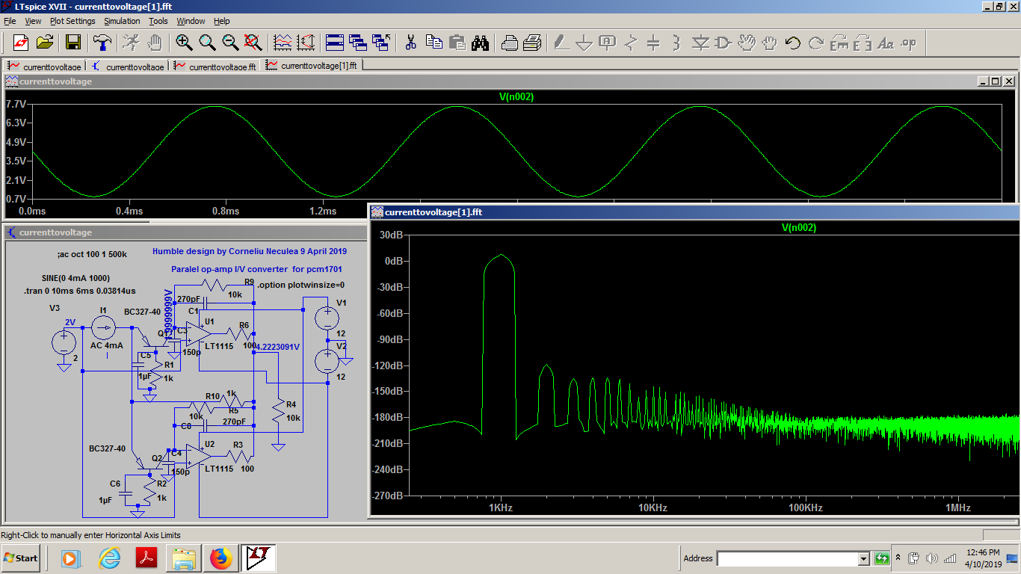Click the LT1115 U1 op-amp label

[220, 346]
